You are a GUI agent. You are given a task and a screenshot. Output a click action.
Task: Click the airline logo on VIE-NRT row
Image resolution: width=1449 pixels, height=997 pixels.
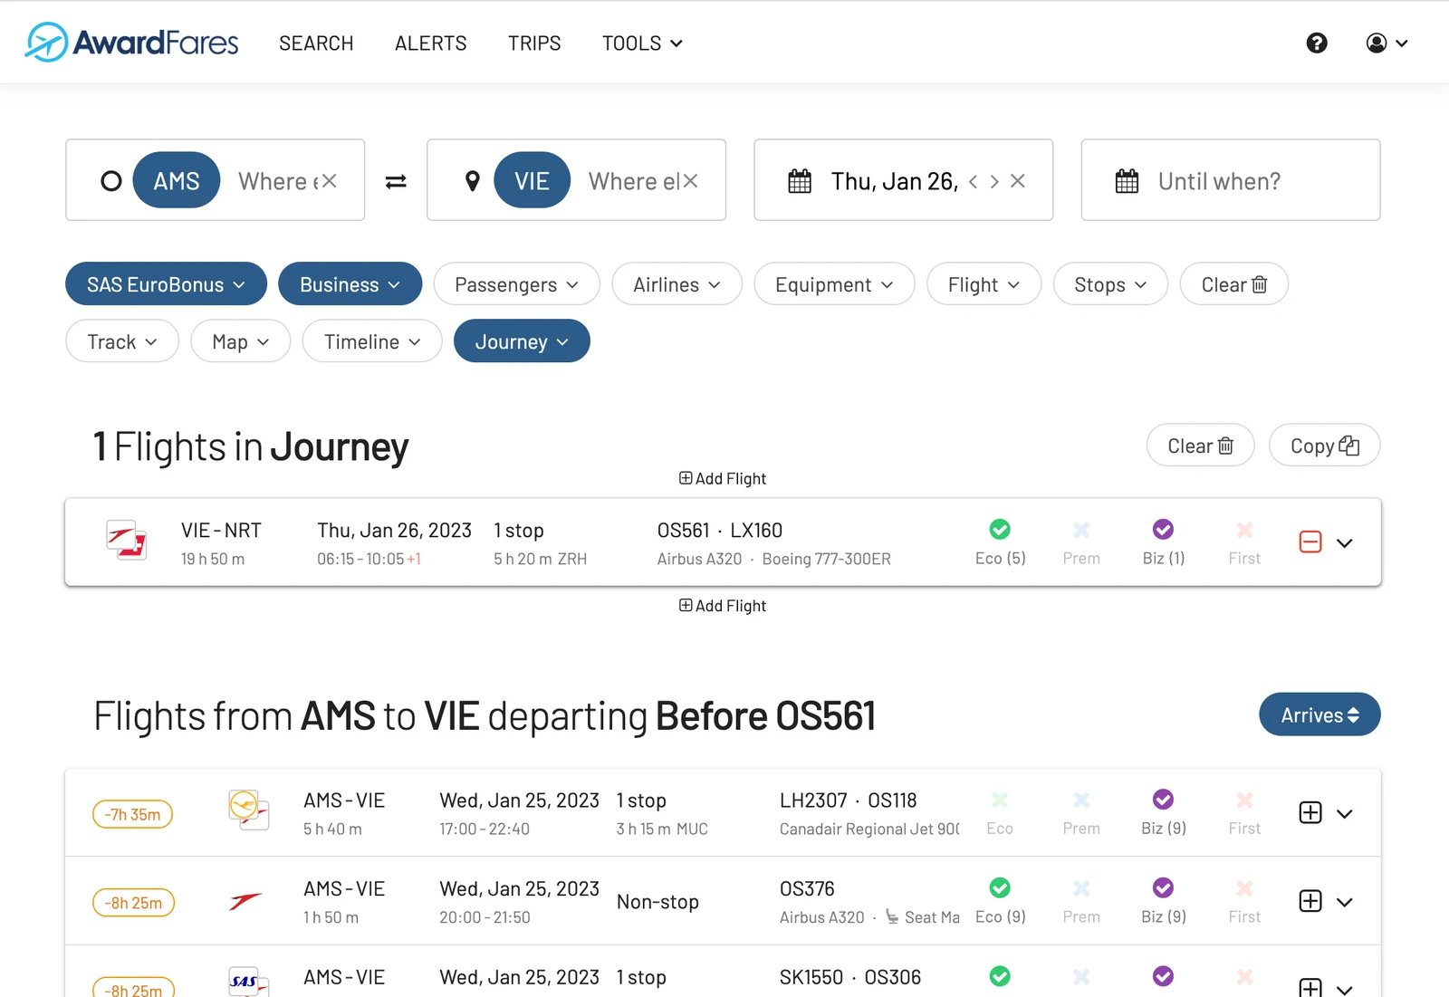127,541
